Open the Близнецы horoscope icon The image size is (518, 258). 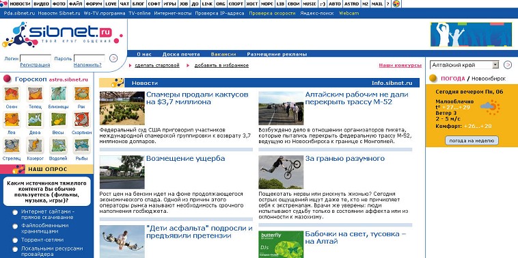(x=59, y=94)
